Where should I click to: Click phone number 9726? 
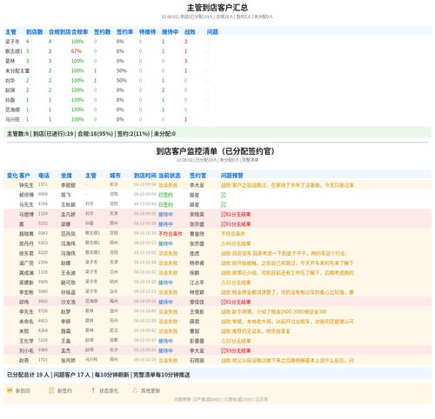coord(43,311)
